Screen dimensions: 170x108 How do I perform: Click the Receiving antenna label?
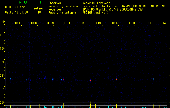pyautogui.click(x=62, y=13)
